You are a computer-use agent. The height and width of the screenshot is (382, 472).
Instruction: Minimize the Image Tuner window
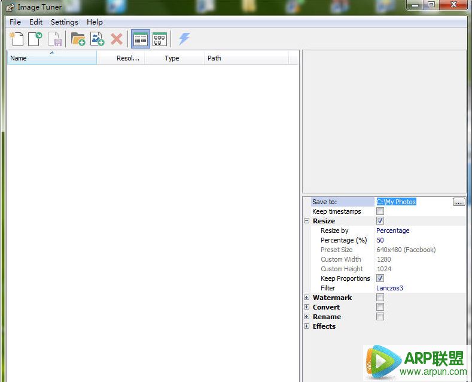click(415, 5)
